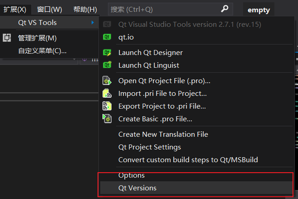Click the Create Basic .pro File icon
298x199 pixels.
[x=107, y=119]
